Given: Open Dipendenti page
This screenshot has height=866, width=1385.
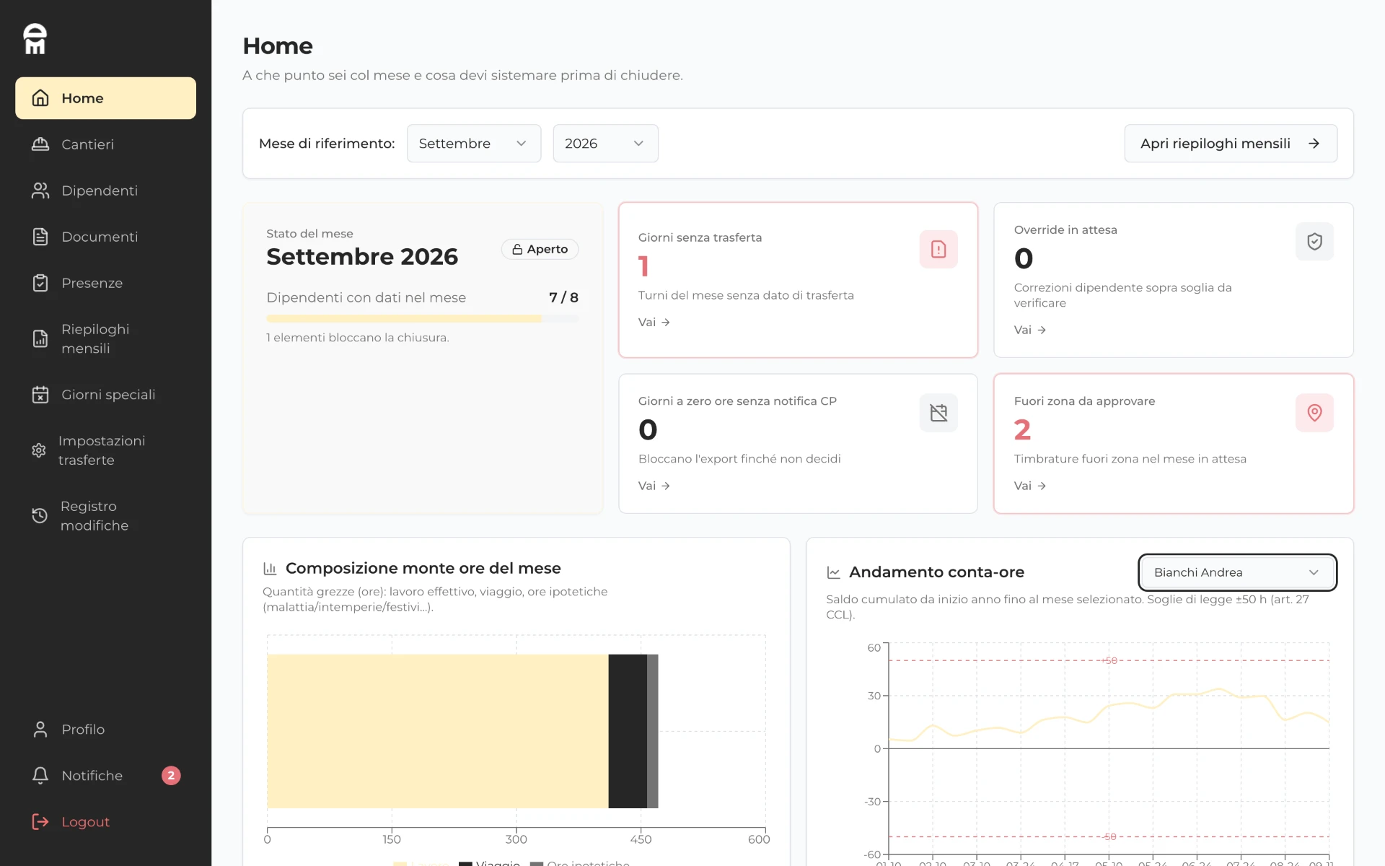Looking at the screenshot, I should [x=105, y=191].
